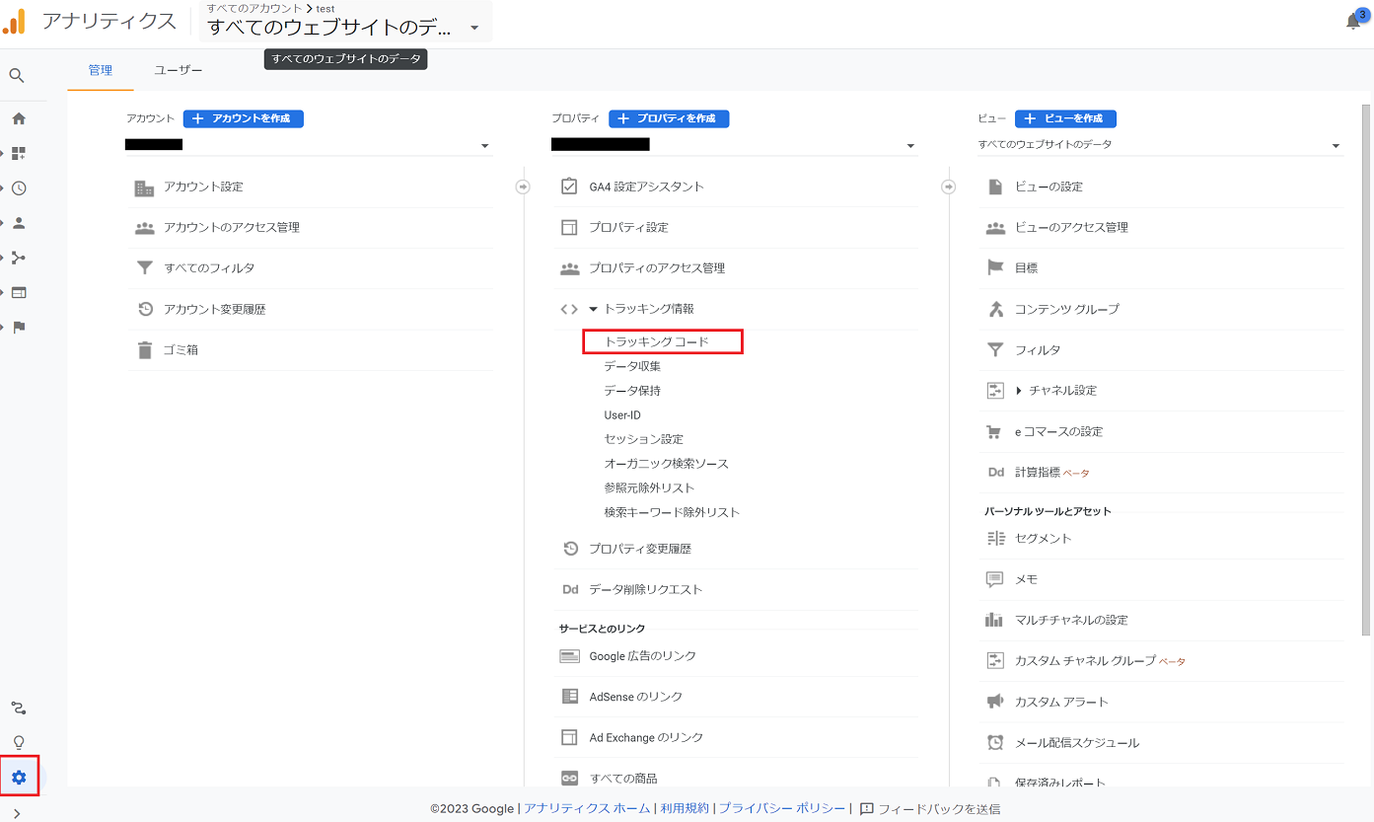The height and width of the screenshot is (822, 1374).
Task: Open プライバシー ポリシー footer link
Action: [x=781, y=808]
